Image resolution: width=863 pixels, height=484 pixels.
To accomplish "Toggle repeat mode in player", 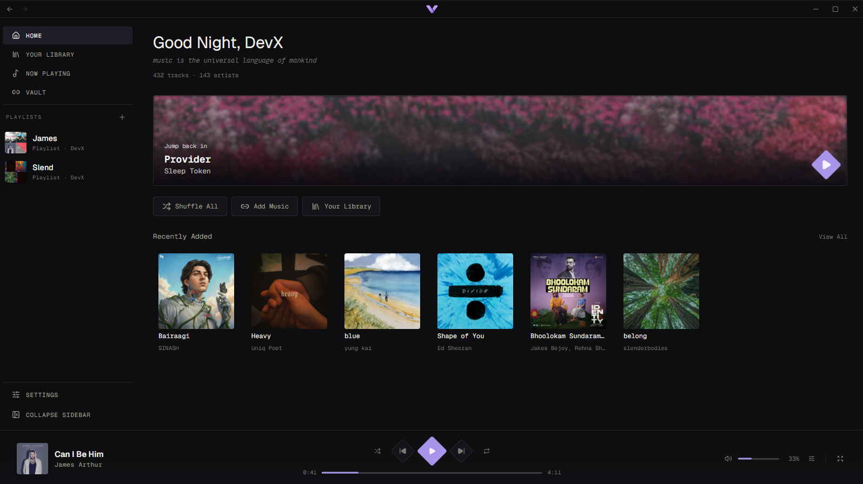I will 487,451.
